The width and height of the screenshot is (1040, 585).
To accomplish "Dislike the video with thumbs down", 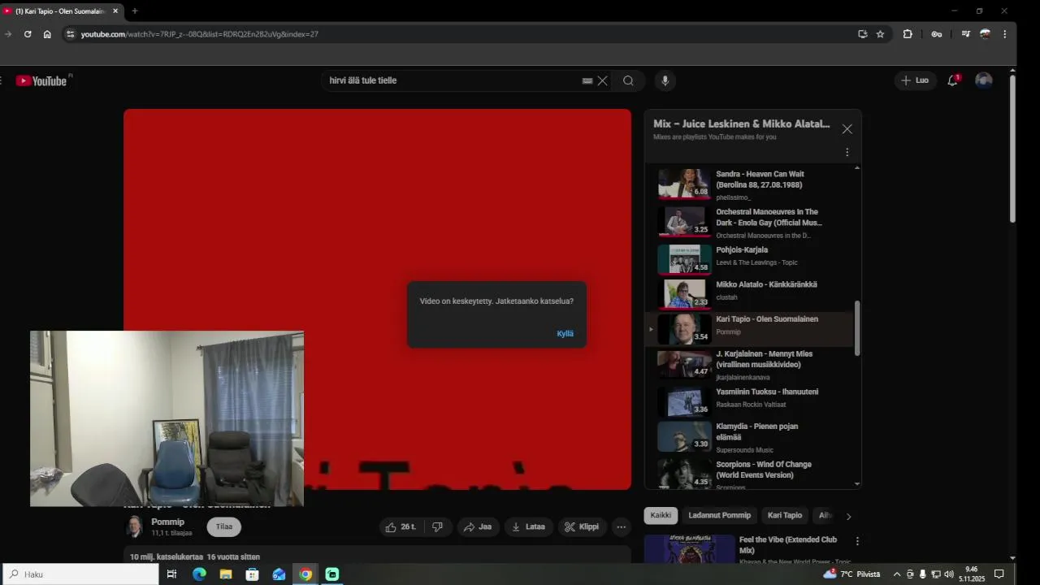I will click(x=438, y=526).
